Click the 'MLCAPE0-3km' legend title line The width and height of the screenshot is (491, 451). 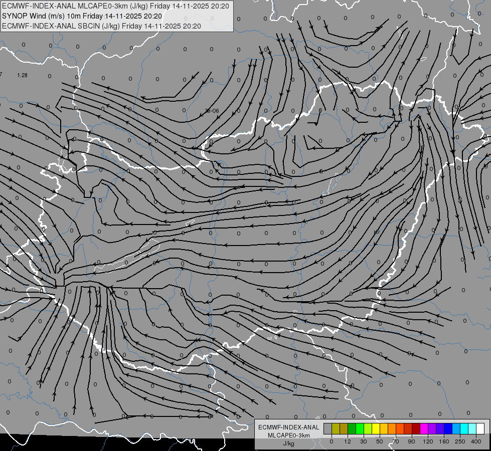point(288,435)
